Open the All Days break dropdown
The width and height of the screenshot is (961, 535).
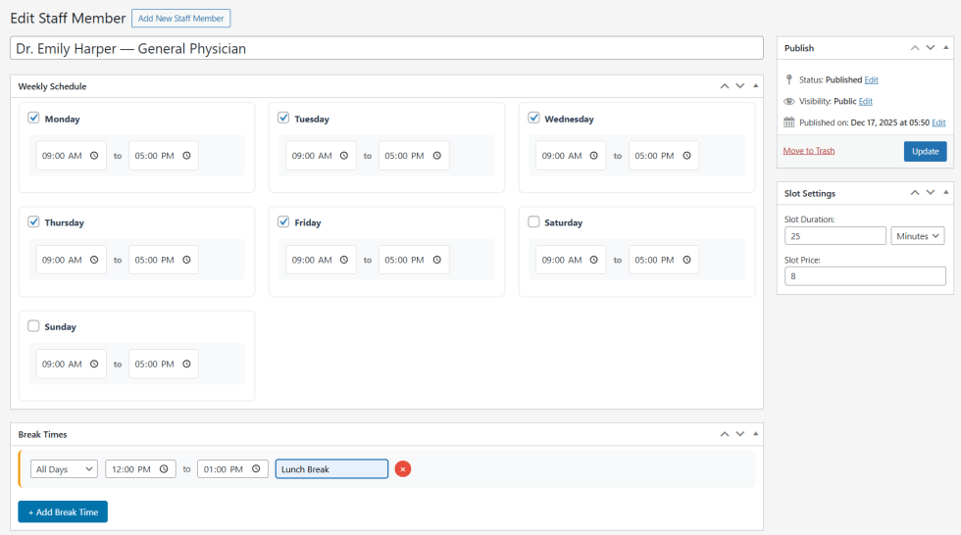tap(64, 469)
